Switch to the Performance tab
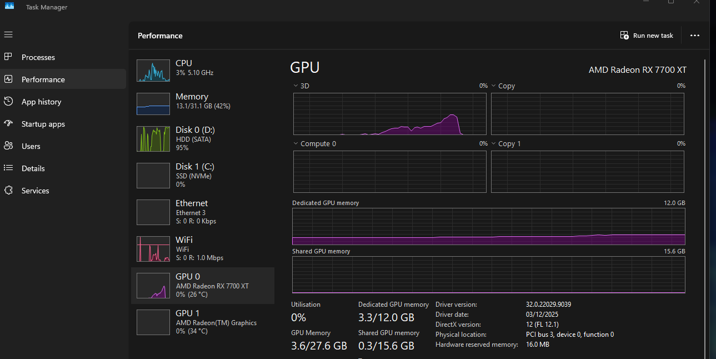 [x=44, y=79]
